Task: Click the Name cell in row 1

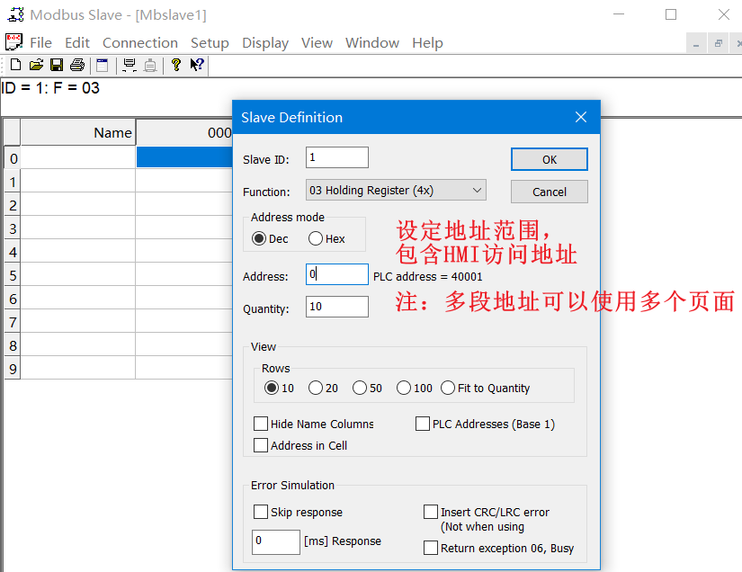Action: (78, 181)
